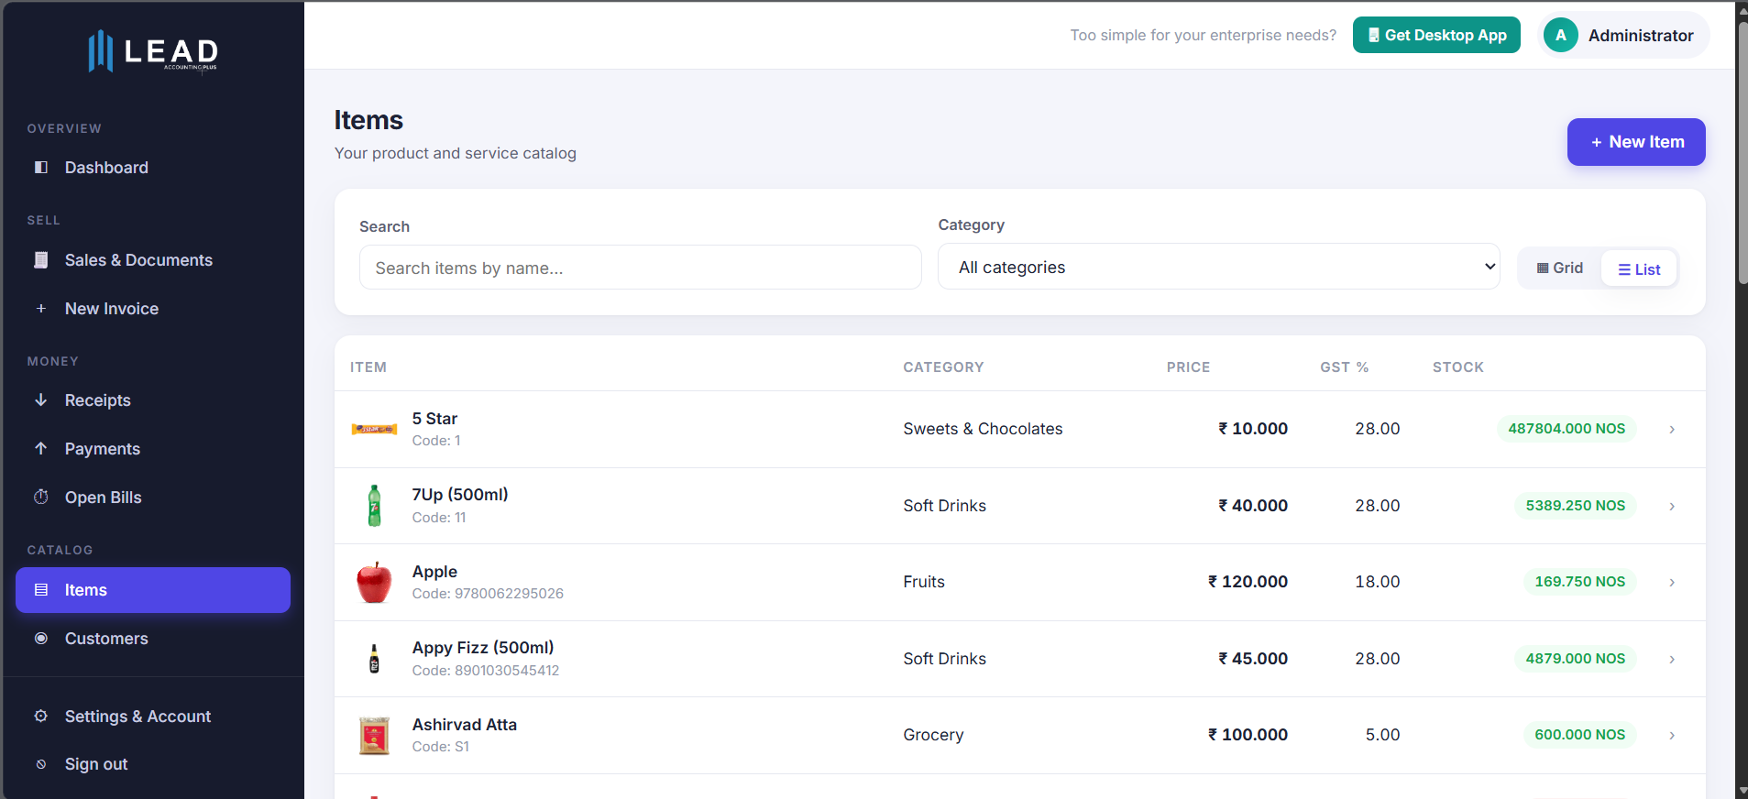Click the Appy Fizz bottle thumbnail
The image size is (1748, 799).
(374, 659)
